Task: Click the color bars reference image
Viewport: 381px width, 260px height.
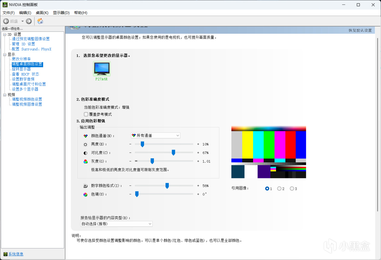Action: tap(268, 152)
